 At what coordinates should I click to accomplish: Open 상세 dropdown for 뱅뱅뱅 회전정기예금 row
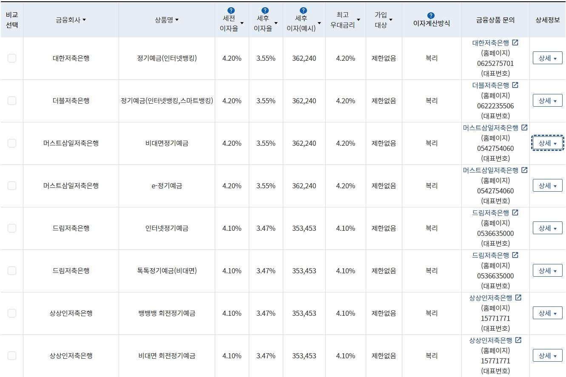point(548,313)
